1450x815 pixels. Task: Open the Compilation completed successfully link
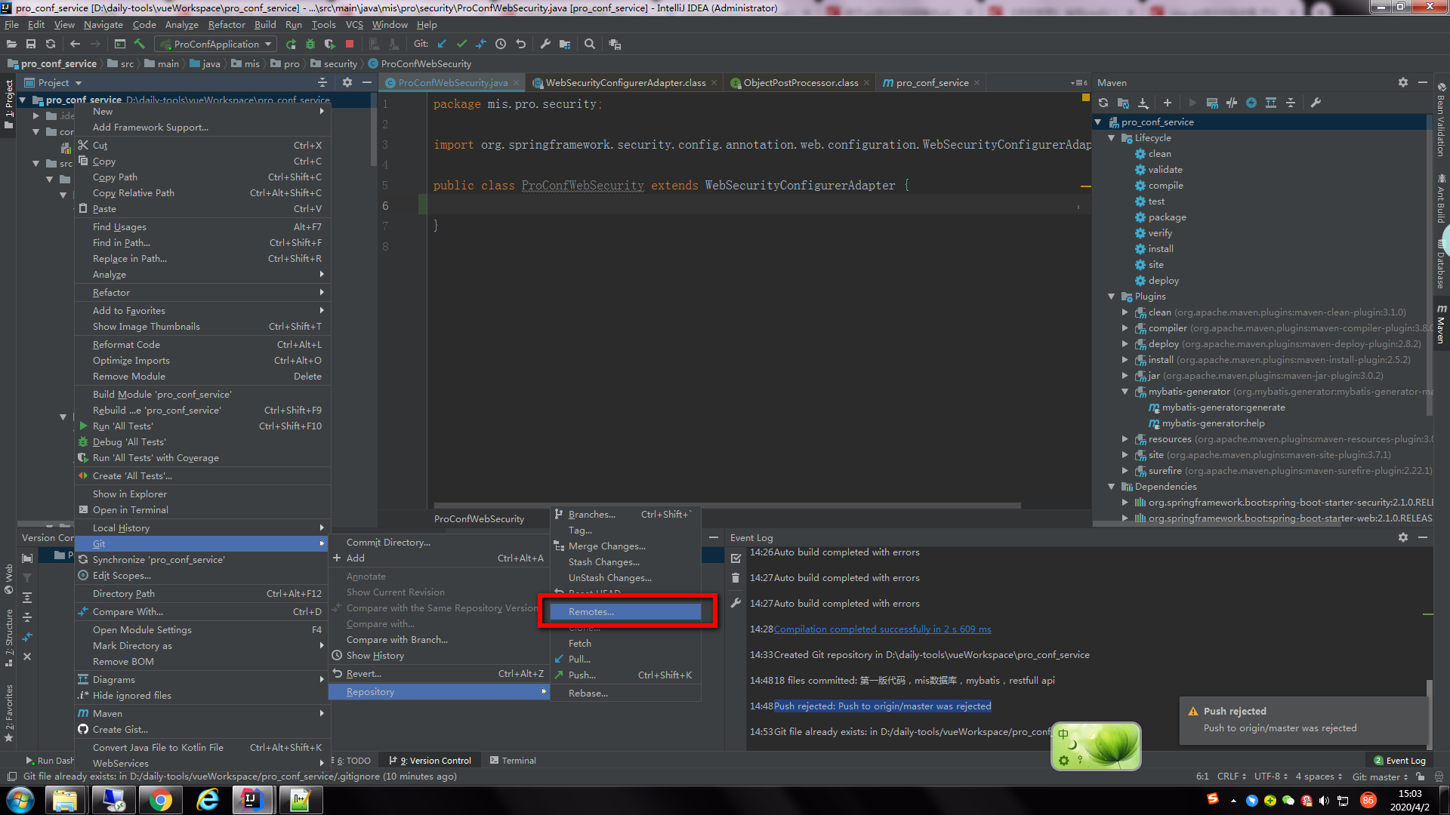(x=882, y=629)
